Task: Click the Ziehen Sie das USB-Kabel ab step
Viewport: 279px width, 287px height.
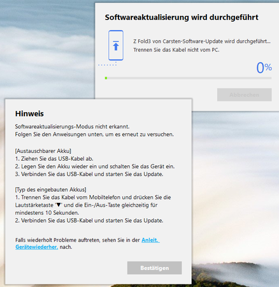Action: tap(54, 159)
